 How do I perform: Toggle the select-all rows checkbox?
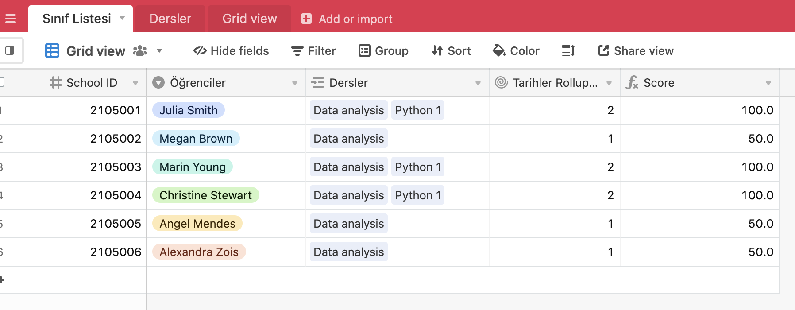2,82
